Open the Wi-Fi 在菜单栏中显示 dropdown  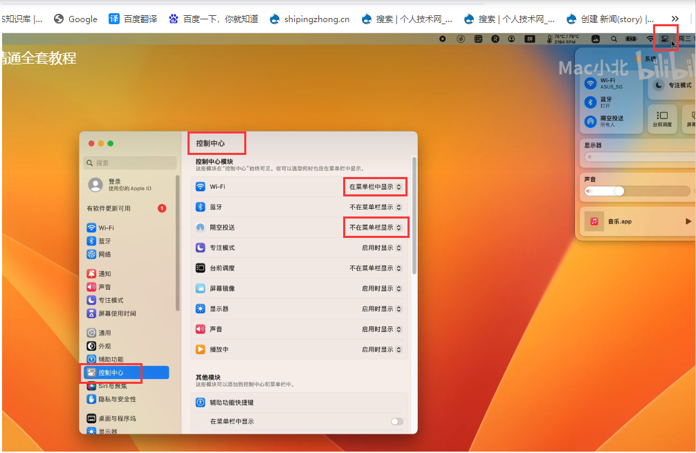coord(375,187)
